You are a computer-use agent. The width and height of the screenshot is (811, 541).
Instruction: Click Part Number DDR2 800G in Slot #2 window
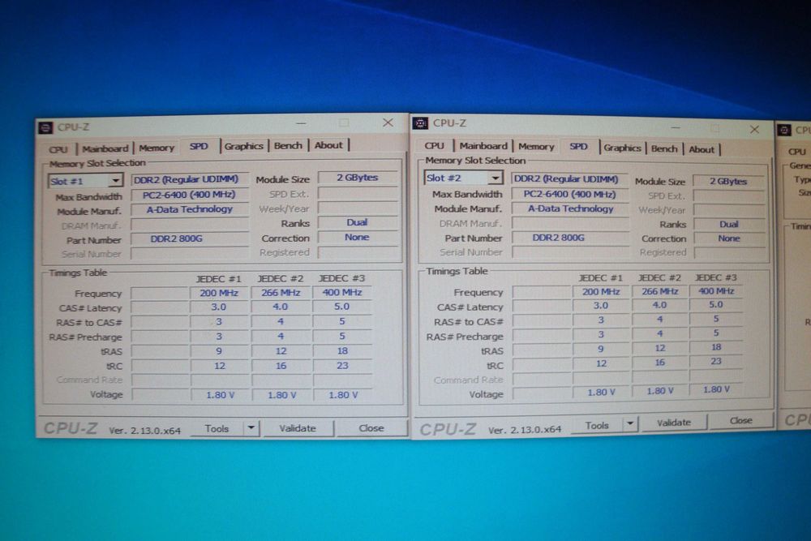569,238
